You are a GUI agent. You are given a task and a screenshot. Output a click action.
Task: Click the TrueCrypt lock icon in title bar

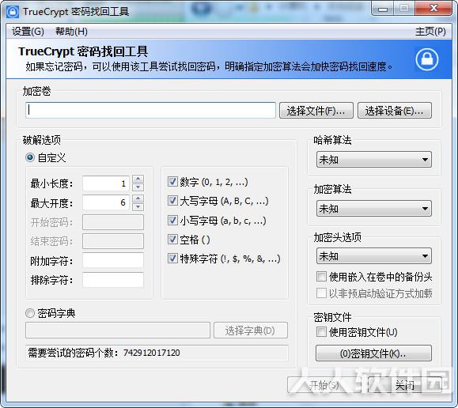click(x=13, y=12)
